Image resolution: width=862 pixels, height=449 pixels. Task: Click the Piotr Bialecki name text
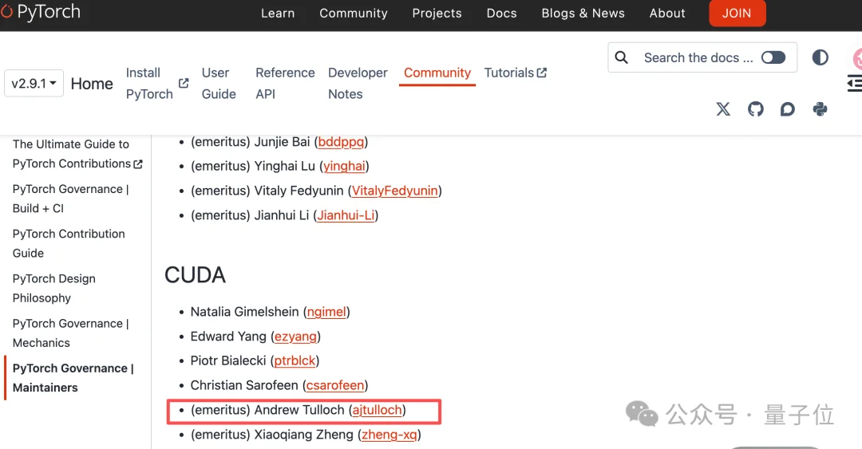tap(228, 360)
